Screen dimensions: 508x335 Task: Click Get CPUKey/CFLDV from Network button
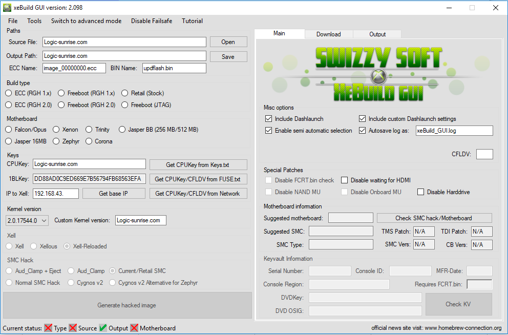click(198, 194)
